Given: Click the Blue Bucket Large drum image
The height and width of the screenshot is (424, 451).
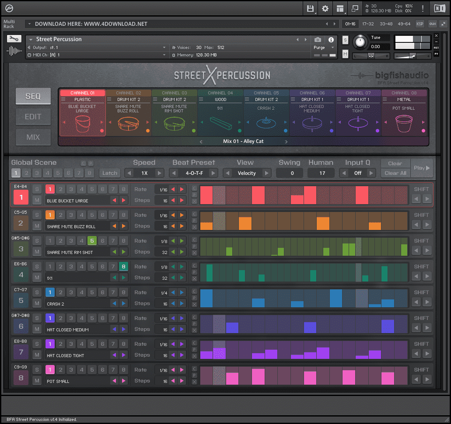Looking at the screenshot, I should (83, 124).
